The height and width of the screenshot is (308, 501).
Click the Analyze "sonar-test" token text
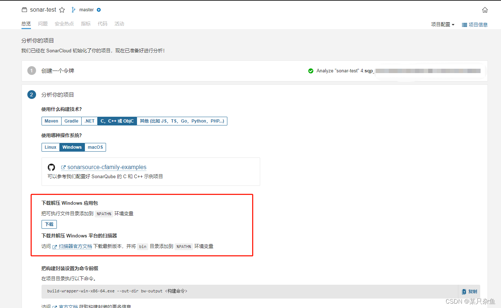[345, 71]
